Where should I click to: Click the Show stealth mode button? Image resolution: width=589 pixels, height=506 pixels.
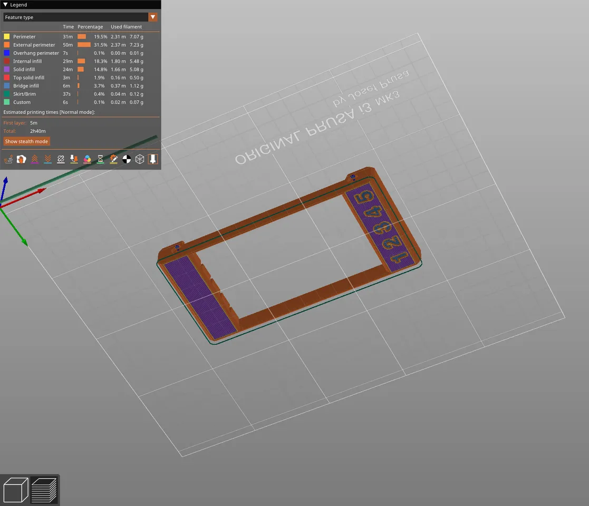pyautogui.click(x=26, y=141)
